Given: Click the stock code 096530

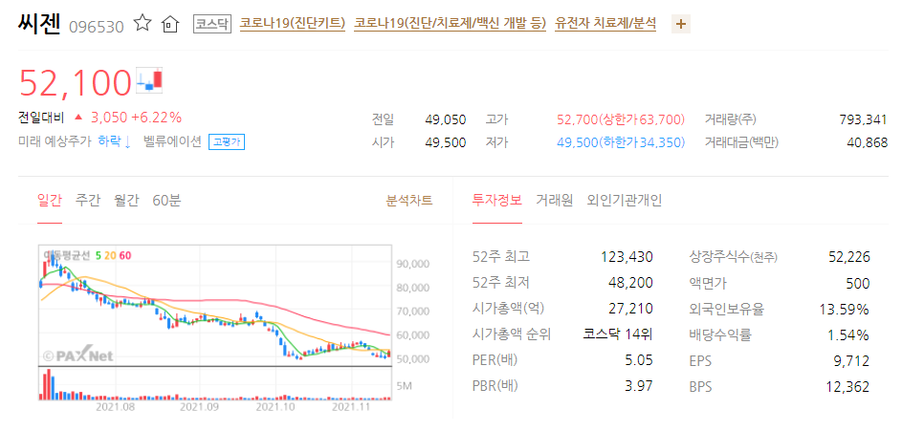Looking at the screenshot, I should click(x=96, y=27).
